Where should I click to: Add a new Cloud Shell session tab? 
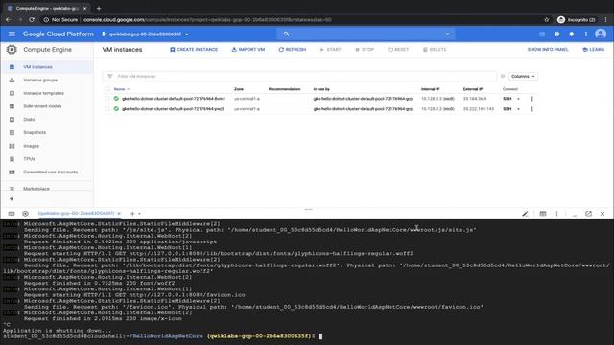(132, 214)
